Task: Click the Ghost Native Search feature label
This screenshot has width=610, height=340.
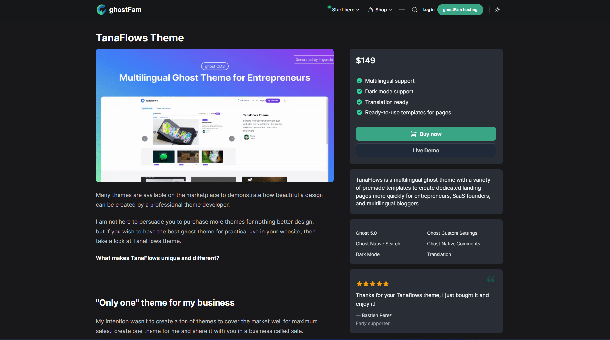Action: (x=378, y=244)
